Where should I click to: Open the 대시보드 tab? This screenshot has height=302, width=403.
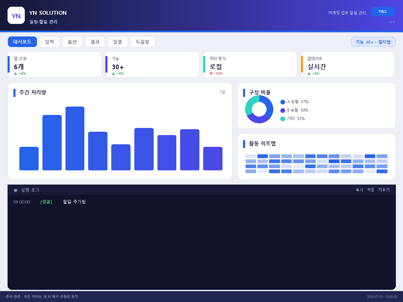[x=22, y=42]
